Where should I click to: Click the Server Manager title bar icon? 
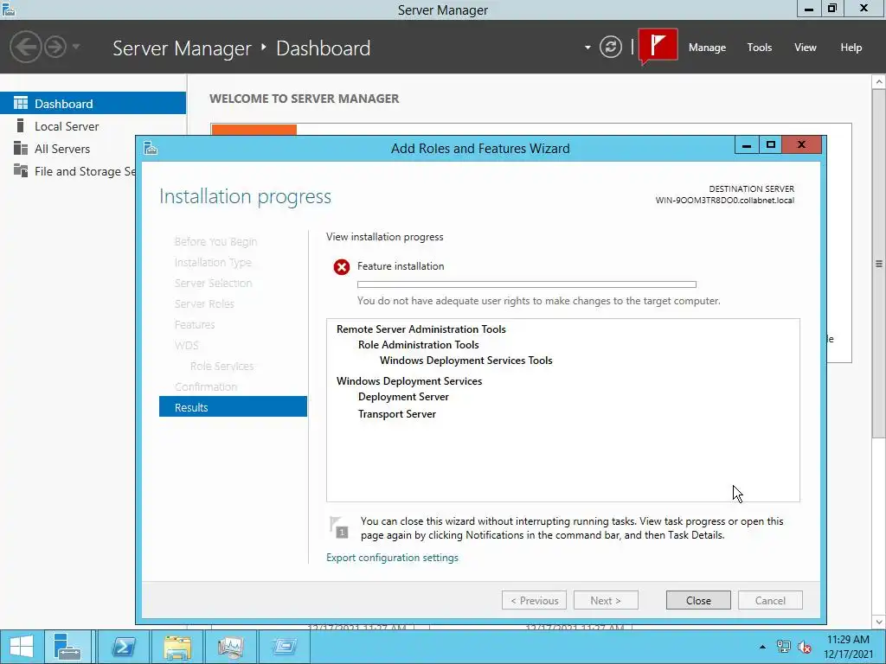9,9
